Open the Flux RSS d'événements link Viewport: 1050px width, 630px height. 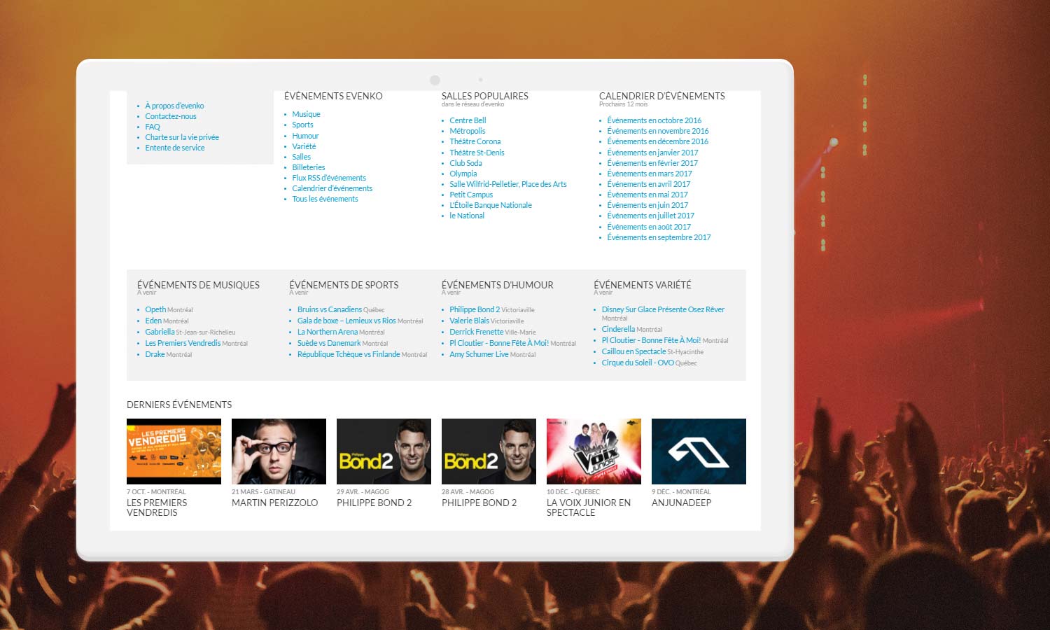click(329, 178)
